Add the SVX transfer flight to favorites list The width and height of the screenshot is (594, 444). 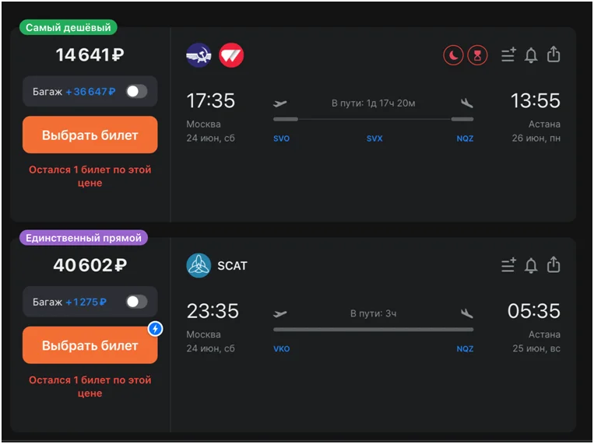click(508, 55)
